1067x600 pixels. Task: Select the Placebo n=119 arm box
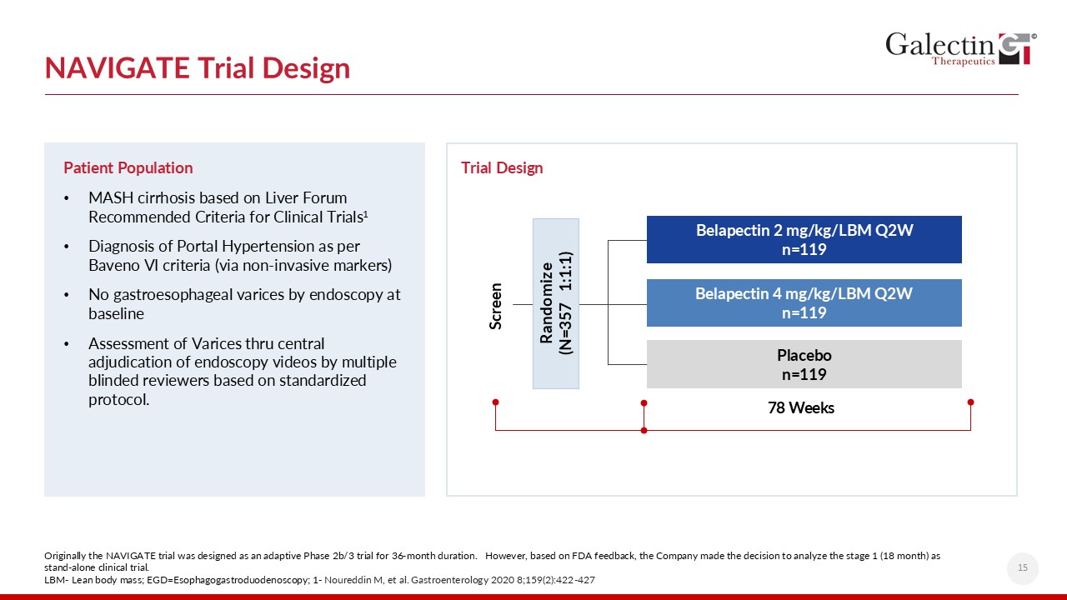coord(804,364)
